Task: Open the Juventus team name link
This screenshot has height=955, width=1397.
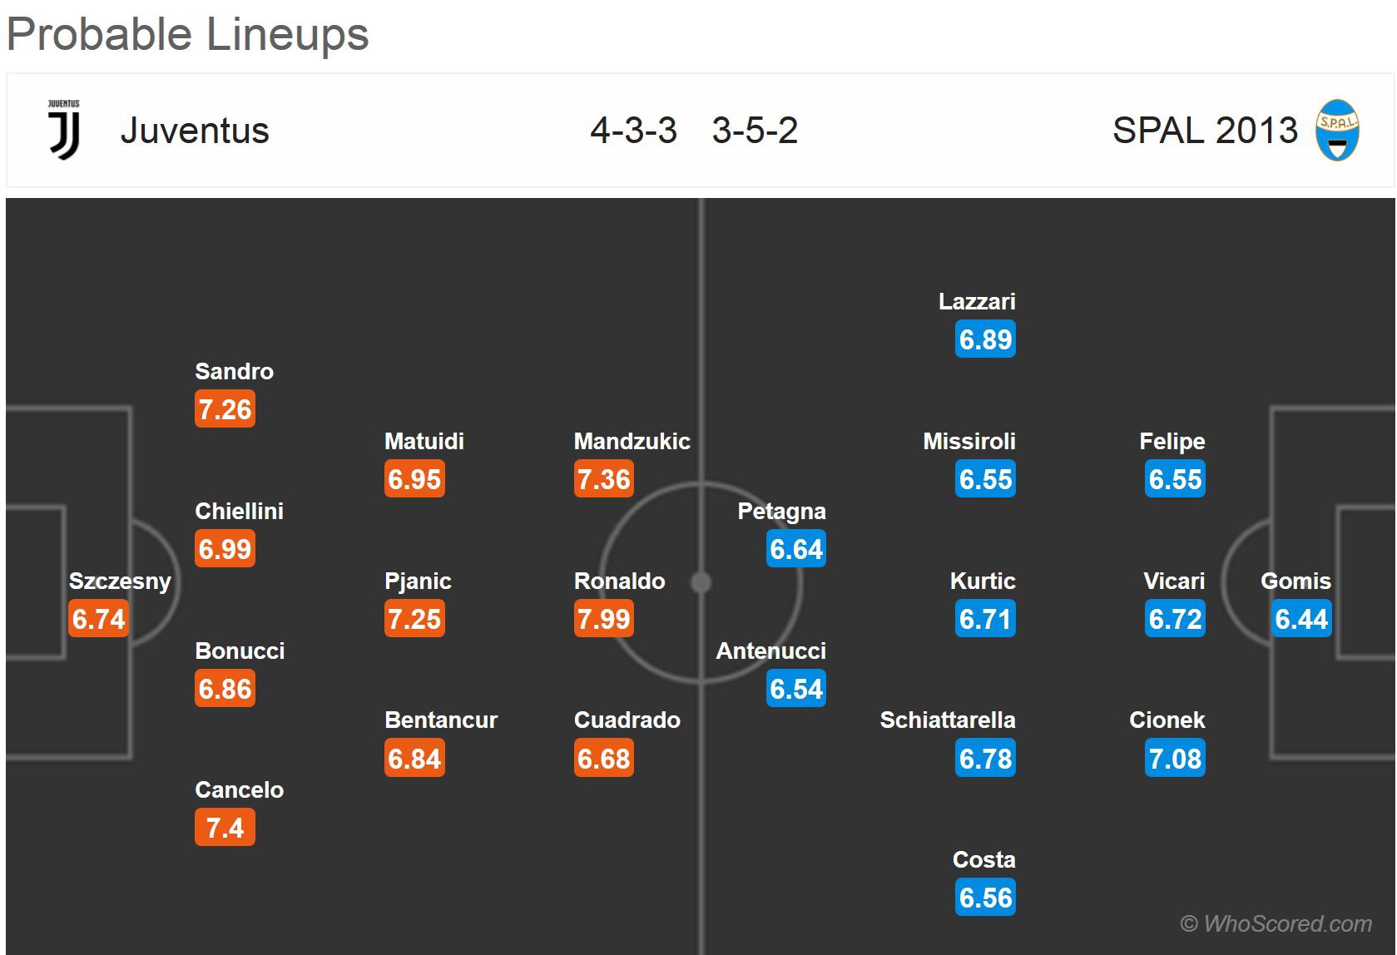Action: click(x=195, y=131)
